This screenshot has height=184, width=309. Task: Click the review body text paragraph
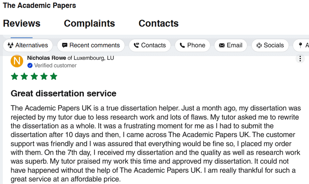[154, 143]
